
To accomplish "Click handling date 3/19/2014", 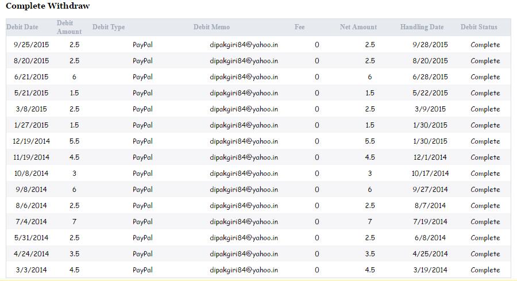I will pyautogui.click(x=430, y=270).
